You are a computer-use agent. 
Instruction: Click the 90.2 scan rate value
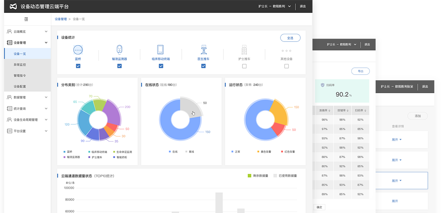pos(342,94)
